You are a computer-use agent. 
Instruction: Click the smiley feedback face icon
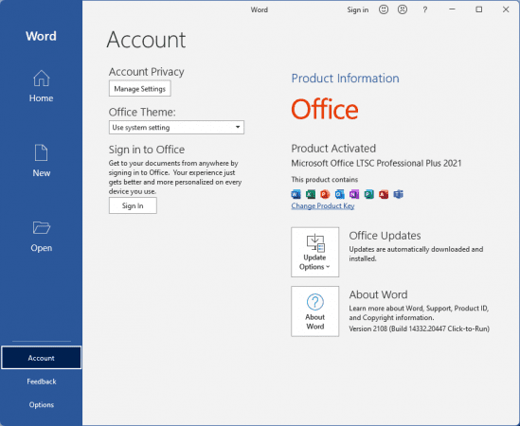pyautogui.click(x=384, y=9)
